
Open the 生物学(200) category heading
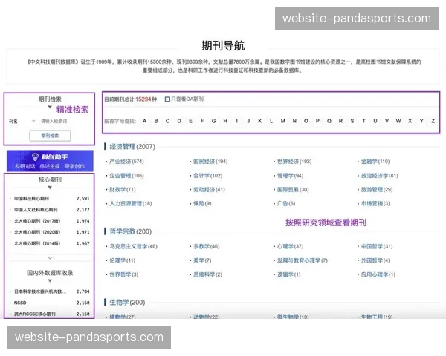pyautogui.click(x=127, y=303)
